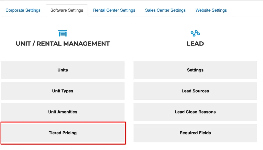Screen dimensions: 263x150
Task: Open the Corporate Settings tab
Action: (23, 10)
